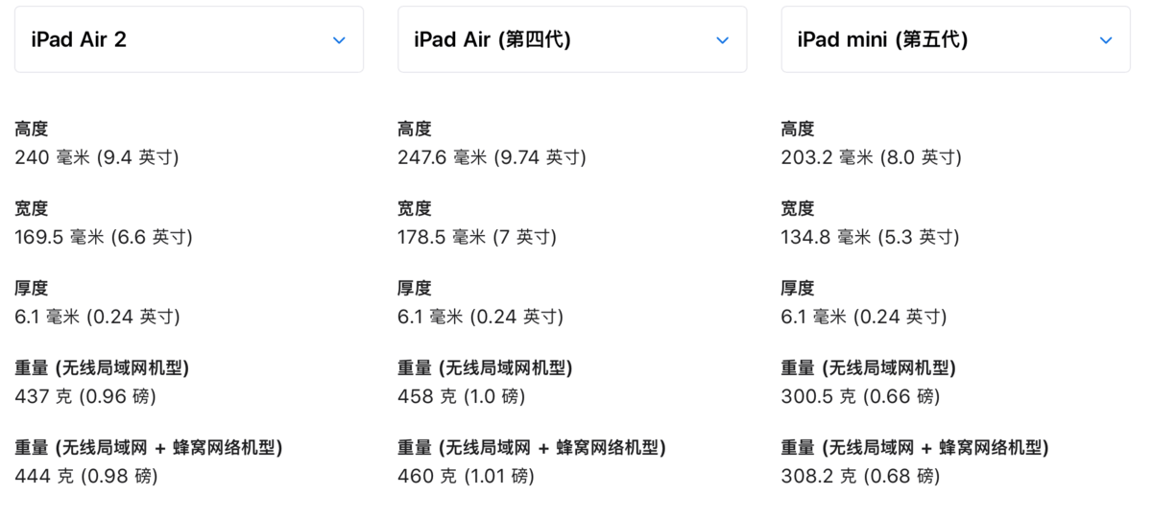Click the 134.8 毫米 (5.3 英寸) width value
1152x519 pixels.
870,237
